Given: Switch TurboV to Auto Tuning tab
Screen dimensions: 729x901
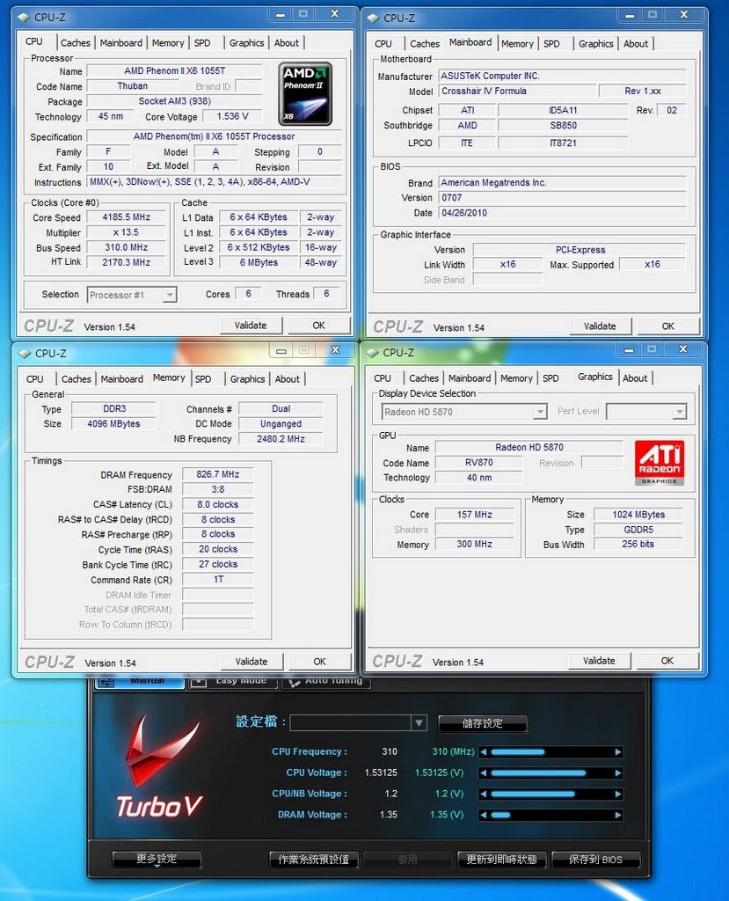Looking at the screenshot, I should pos(326,681).
